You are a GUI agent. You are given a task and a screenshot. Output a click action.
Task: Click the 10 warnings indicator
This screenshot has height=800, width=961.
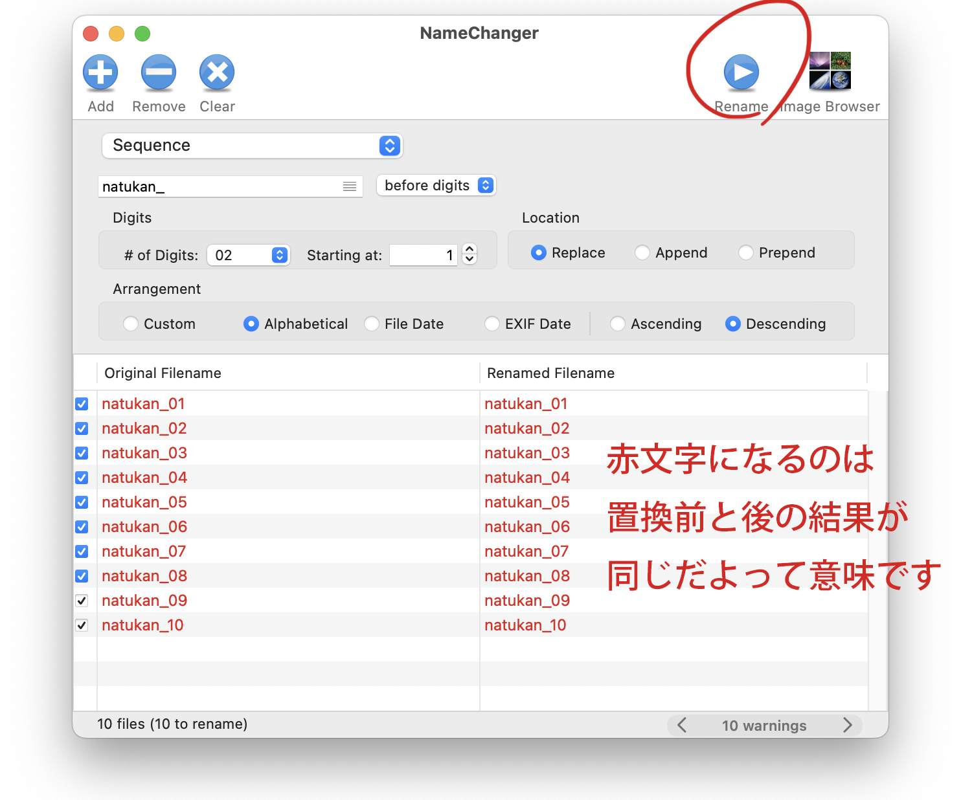[765, 725]
